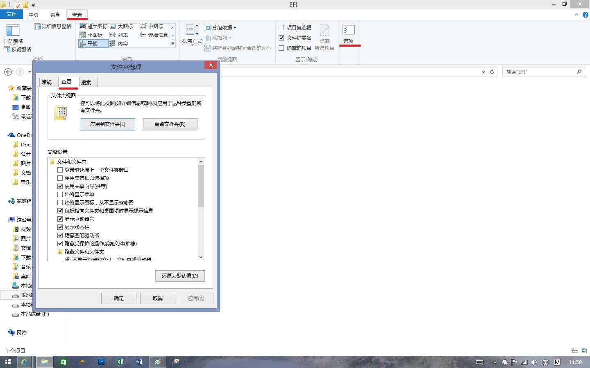
Task: Open Photoshop from taskbar
Action: (x=101, y=362)
